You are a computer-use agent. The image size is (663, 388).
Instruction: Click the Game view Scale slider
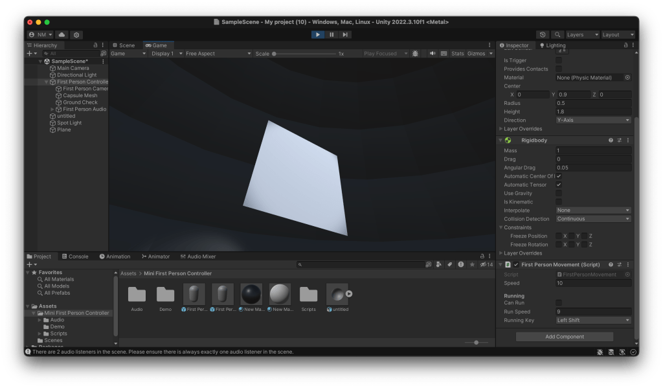(x=304, y=54)
